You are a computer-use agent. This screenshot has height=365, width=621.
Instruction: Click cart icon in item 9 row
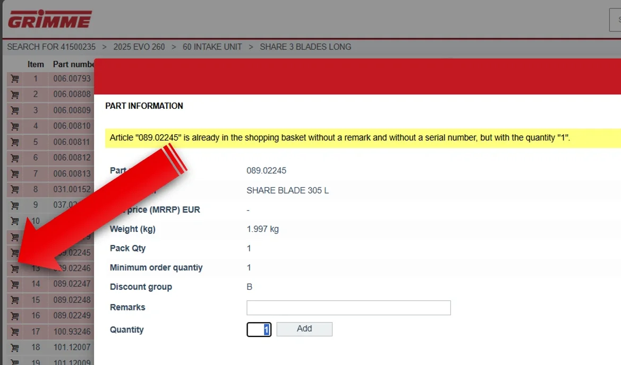15,205
